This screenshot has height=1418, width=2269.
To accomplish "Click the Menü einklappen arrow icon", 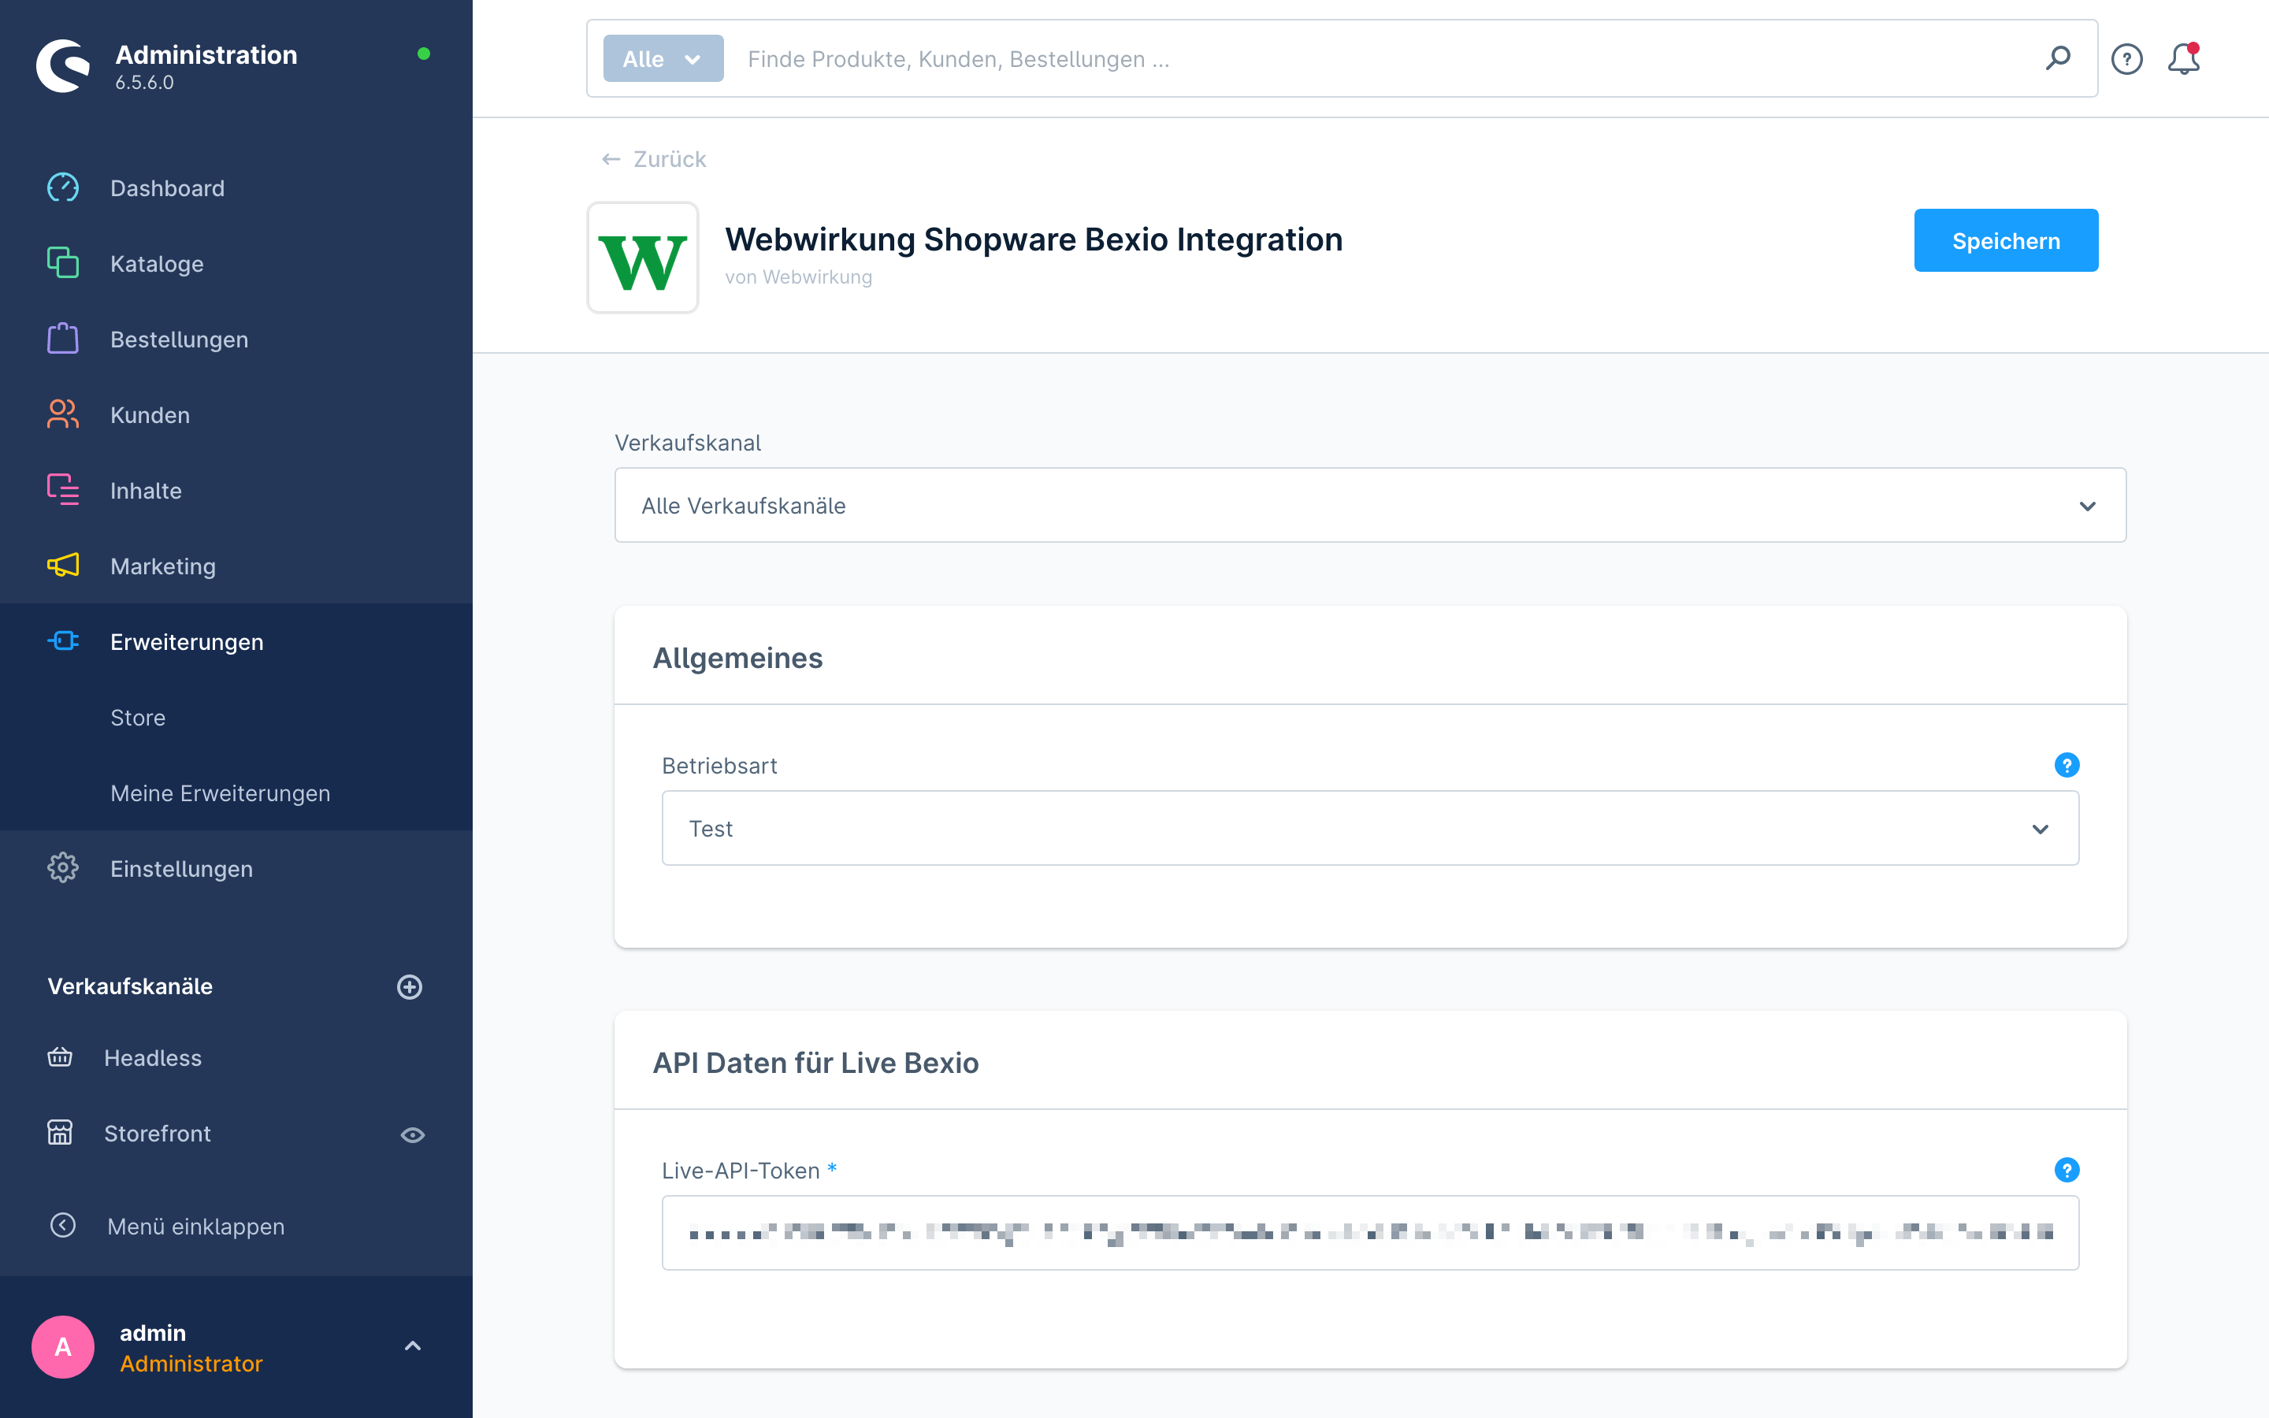I will (63, 1225).
